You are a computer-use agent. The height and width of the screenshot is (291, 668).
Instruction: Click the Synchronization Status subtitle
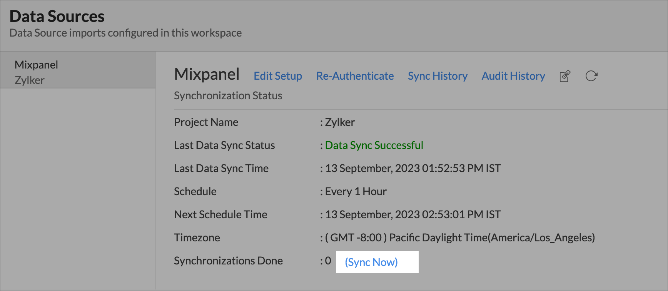(x=228, y=95)
